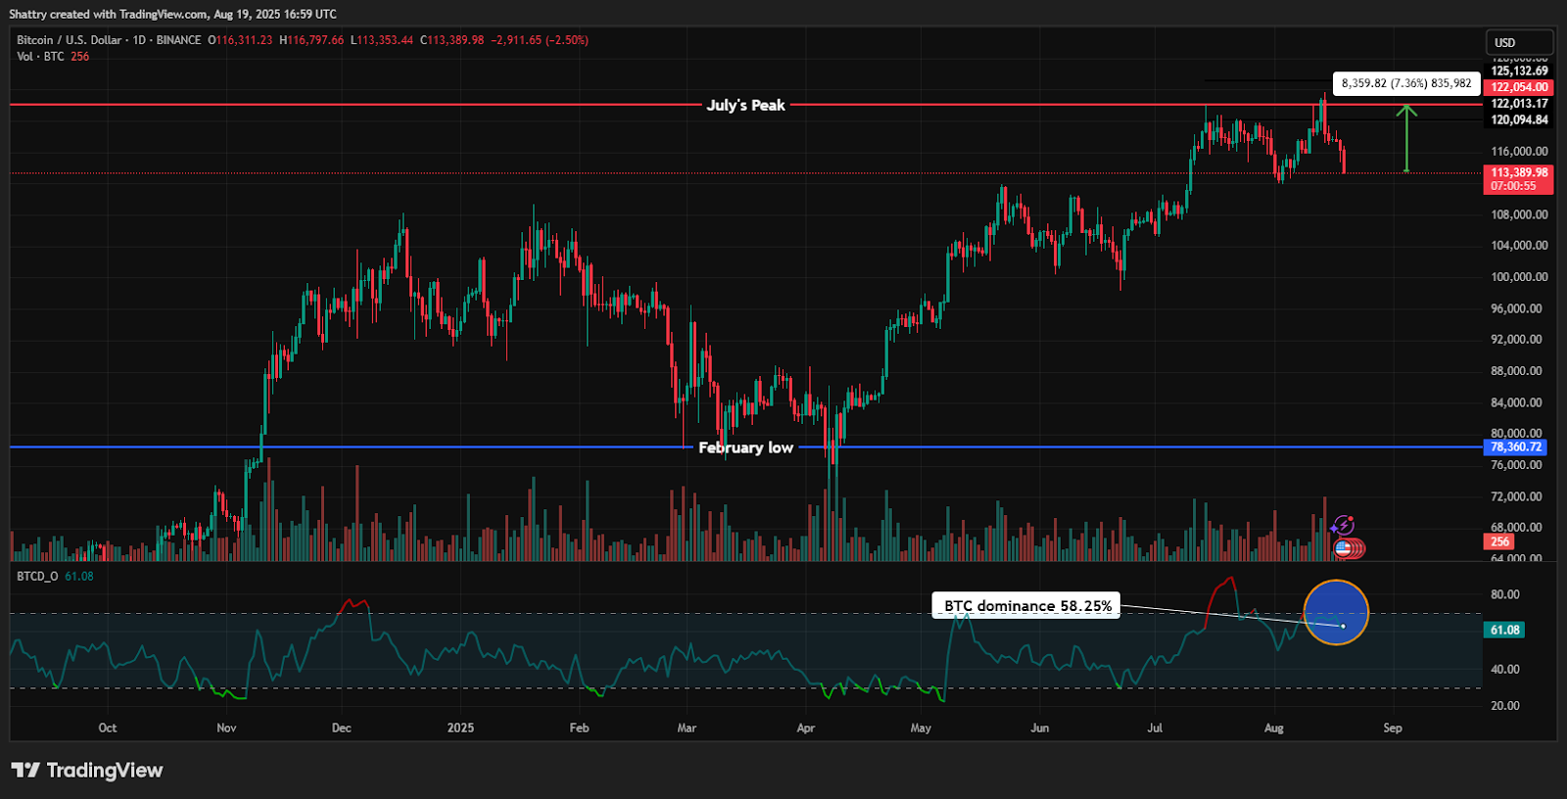Click the 2025 label on time axis
Viewport: 1567px width, 799px height.
click(x=460, y=728)
